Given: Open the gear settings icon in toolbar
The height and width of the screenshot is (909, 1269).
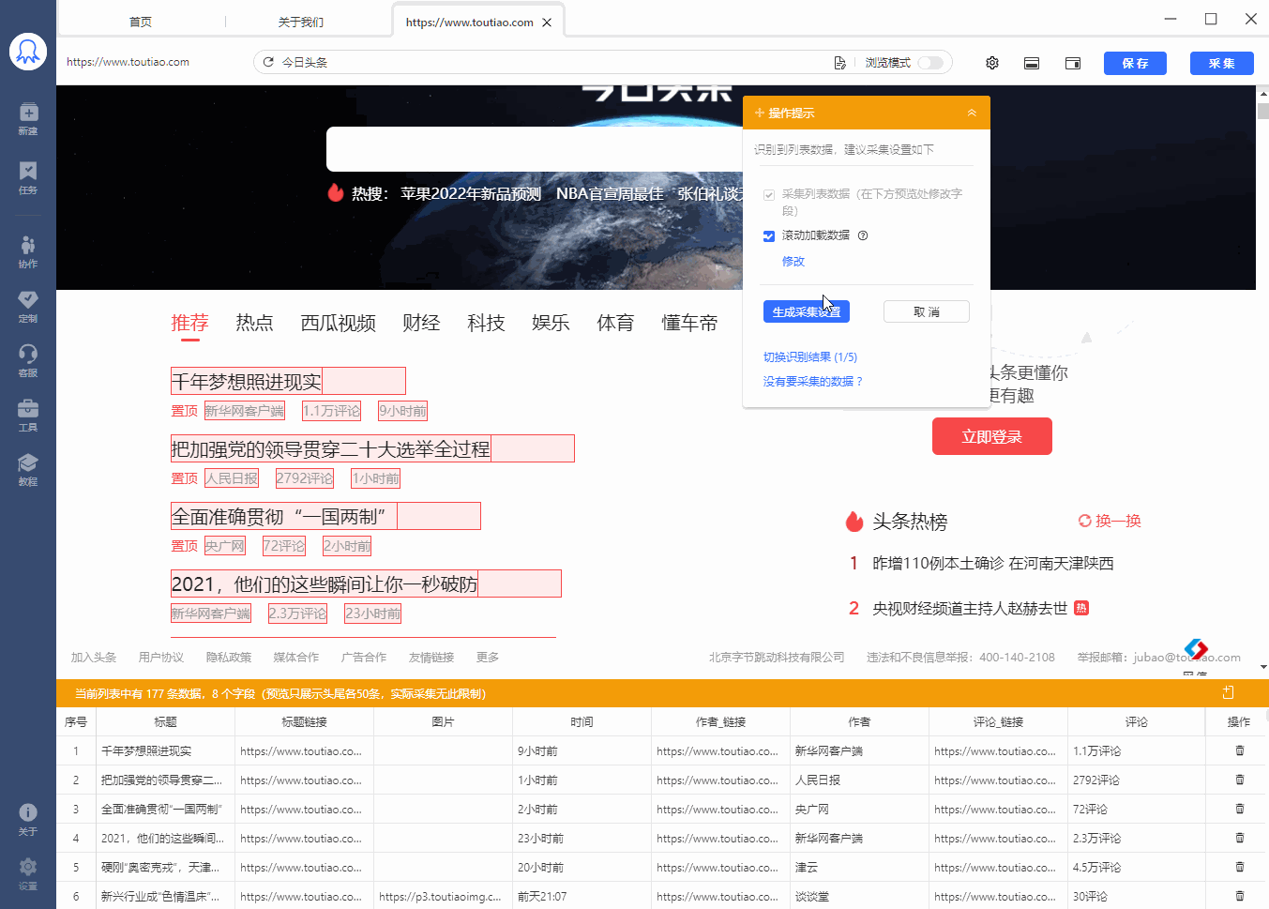Looking at the screenshot, I should click(992, 63).
